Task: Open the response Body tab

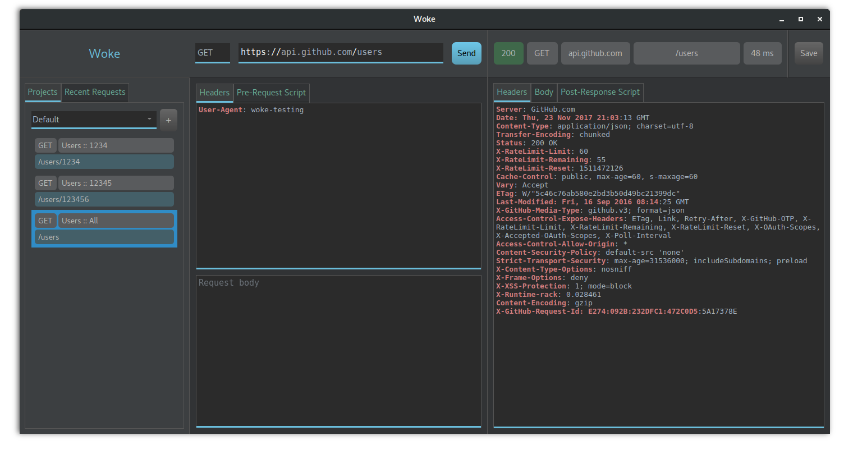Action: (544, 92)
